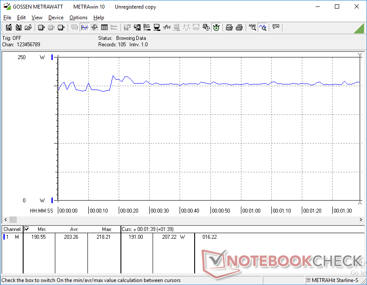
Task: Click the floppy-with-arrows data transfer icon
Action: [x=137, y=27]
